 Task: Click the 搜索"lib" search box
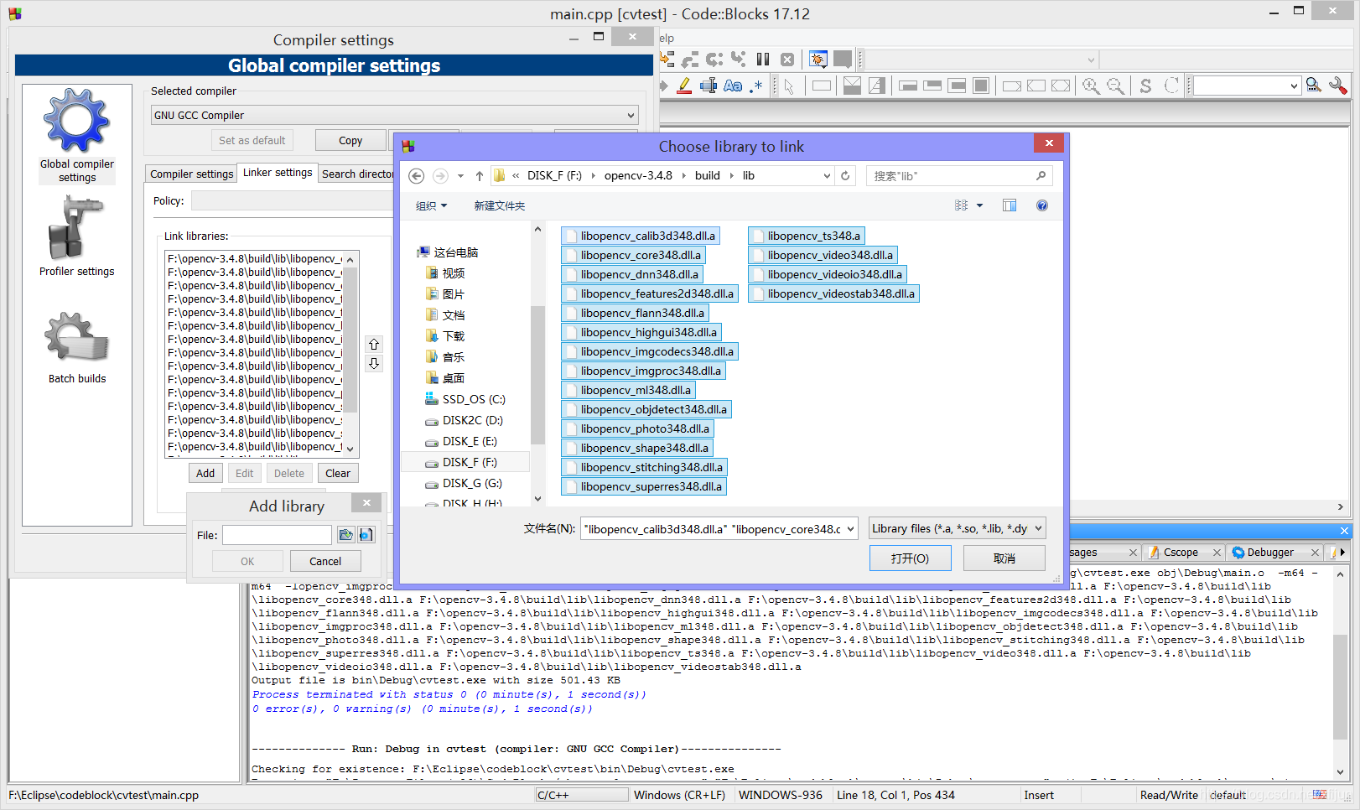pyautogui.click(x=958, y=175)
